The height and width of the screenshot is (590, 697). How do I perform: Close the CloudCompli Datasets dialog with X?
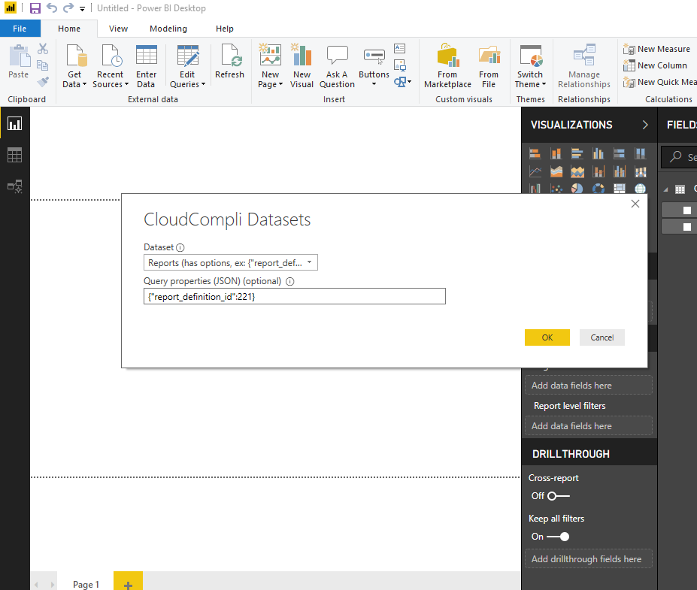point(635,204)
